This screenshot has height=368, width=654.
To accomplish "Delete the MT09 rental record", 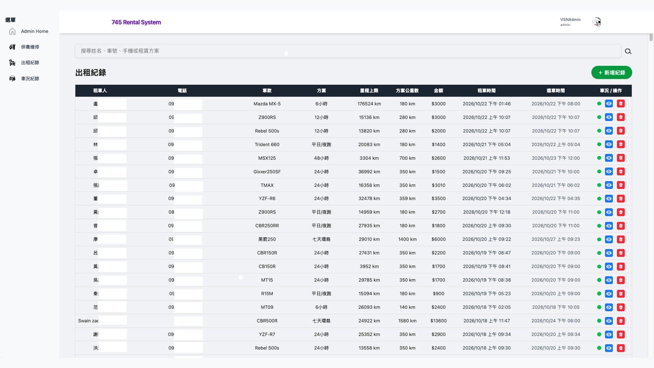I will [x=620, y=307].
